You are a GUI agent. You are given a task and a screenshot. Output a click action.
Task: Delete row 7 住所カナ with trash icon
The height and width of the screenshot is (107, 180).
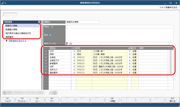(x=170, y=70)
